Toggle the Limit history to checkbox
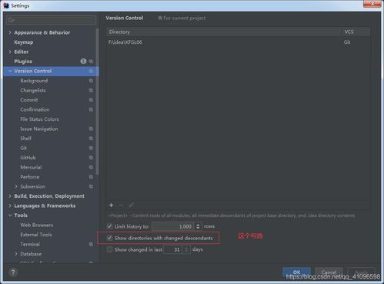Viewport: 384px width, 284px height. (x=109, y=226)
